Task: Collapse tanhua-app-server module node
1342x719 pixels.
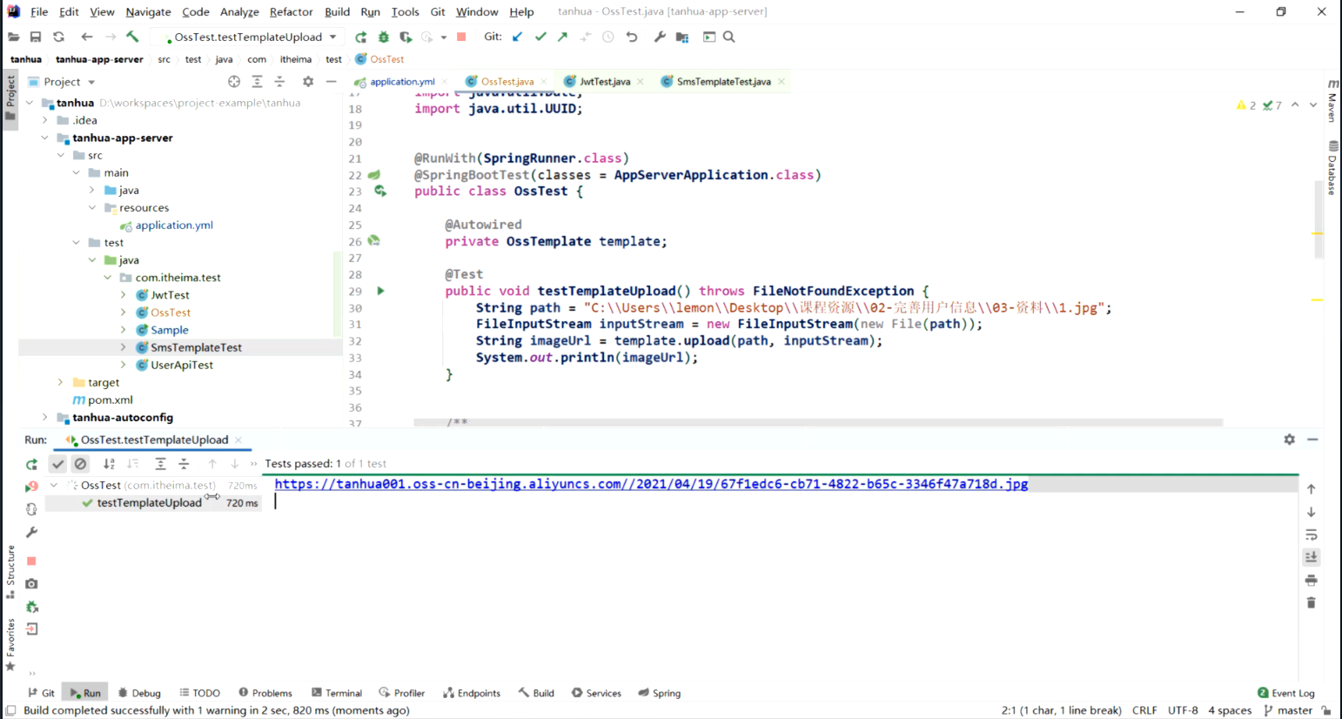Action: click(x=44, y=138)
